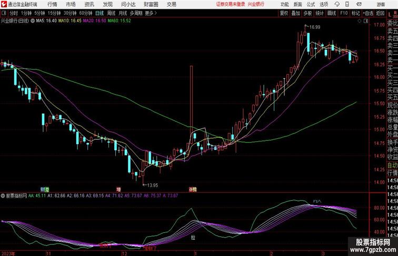Click the MA10: 16.45 indicator label
The height and width of the screenshot is (256, 398).
point(70,21)
